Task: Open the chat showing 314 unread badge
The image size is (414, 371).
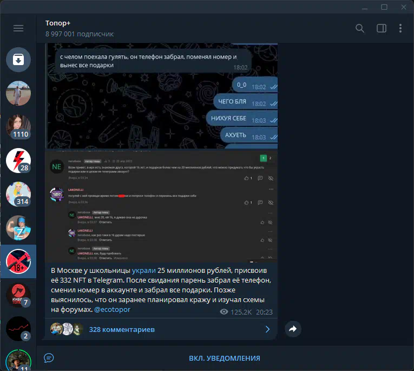Action: [x=18, y=194]
